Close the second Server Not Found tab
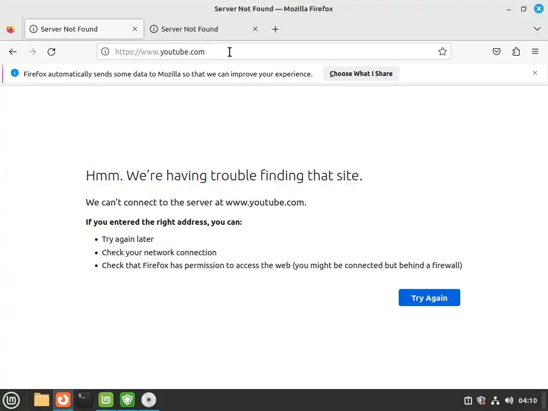The height and width of the screenshot is (411, 548). pos(255,29)
